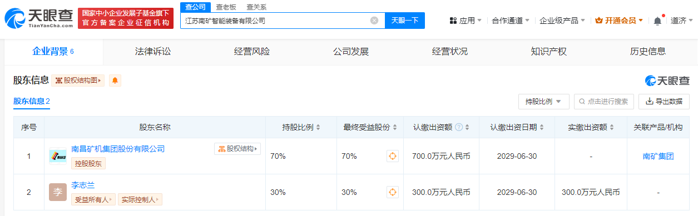
Task: Sort by 认缴出资额 column
Action: [467, 127]
